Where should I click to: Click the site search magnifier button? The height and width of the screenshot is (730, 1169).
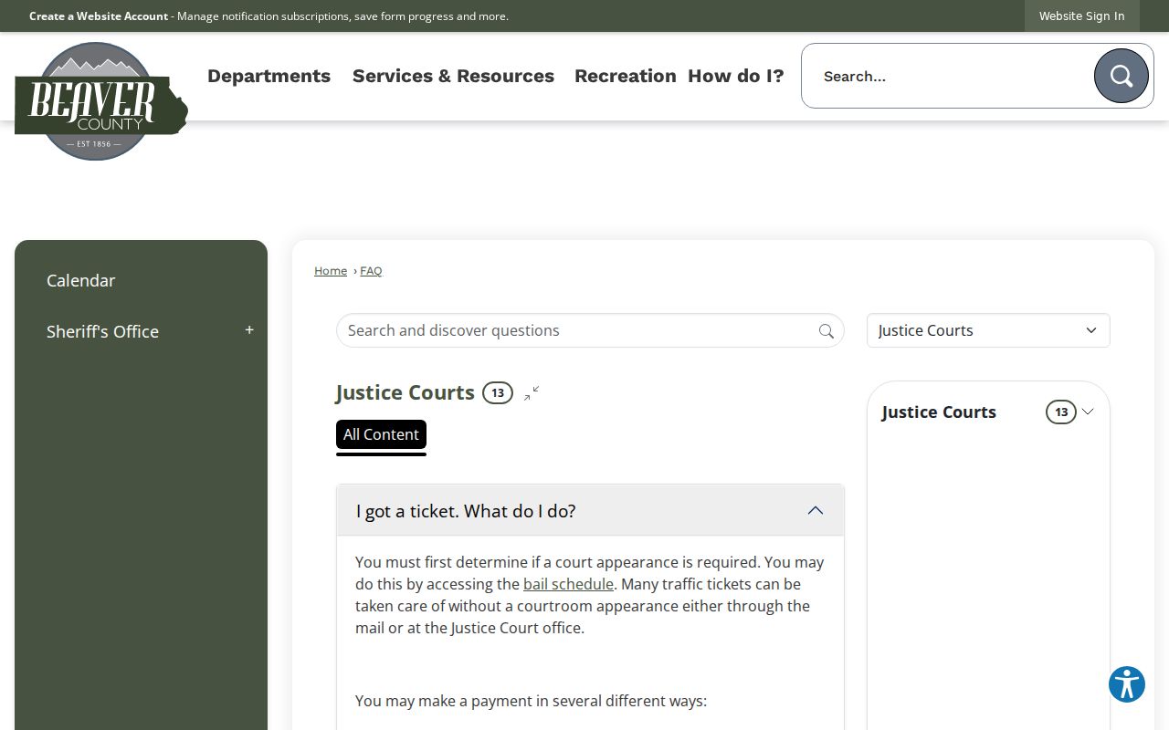tap(1122, 76)
